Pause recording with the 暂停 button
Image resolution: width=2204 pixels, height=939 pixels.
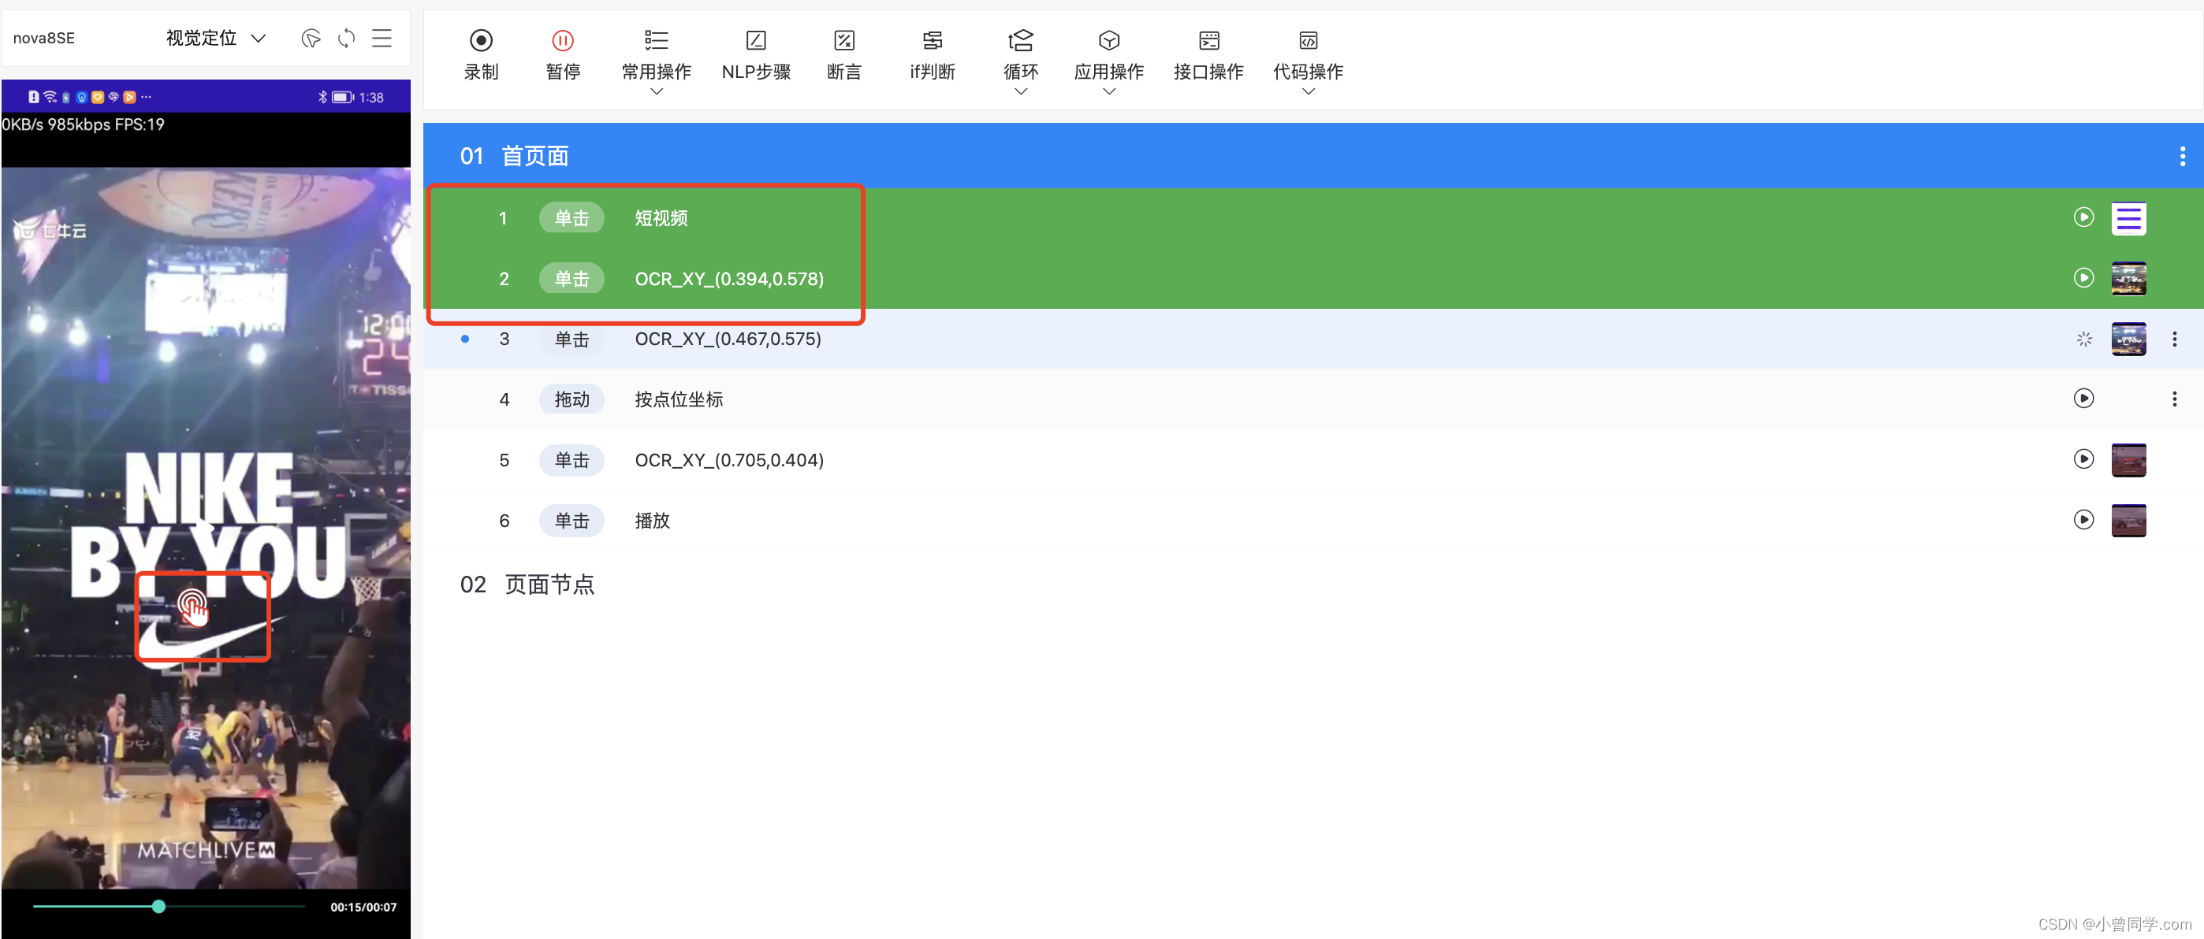(562, 40)
